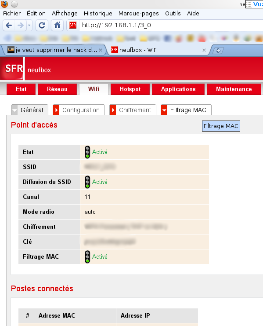
Task: Open the Marque-pages menu
Action: coord(139,14)
